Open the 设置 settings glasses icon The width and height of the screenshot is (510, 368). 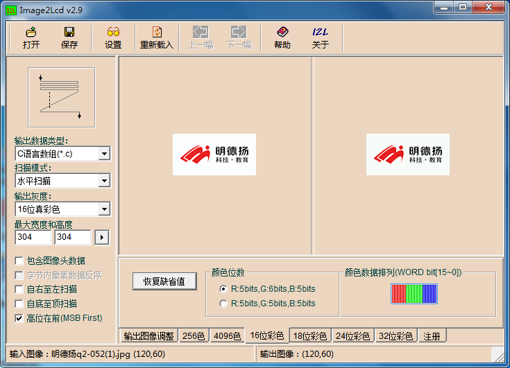tap(113, 37)
